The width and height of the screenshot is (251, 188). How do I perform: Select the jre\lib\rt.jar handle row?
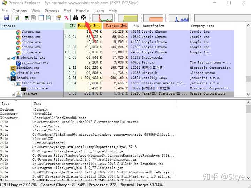[x=88, y=151]
